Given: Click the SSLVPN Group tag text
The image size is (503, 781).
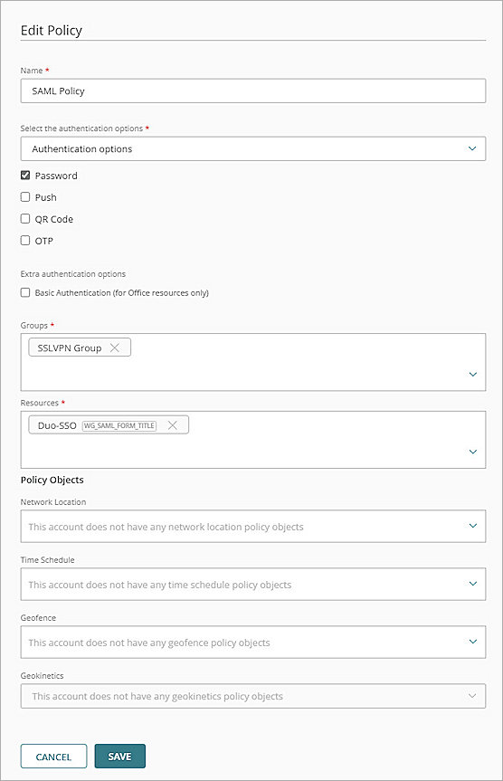Looking at the screenshot, I should pos(70,348).
